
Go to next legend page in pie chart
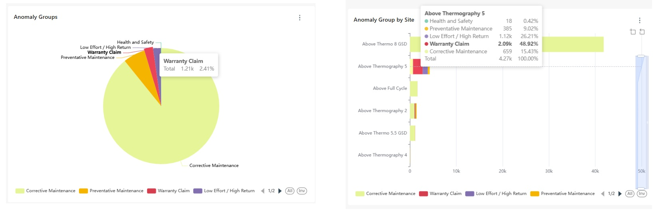pos(280,191)
